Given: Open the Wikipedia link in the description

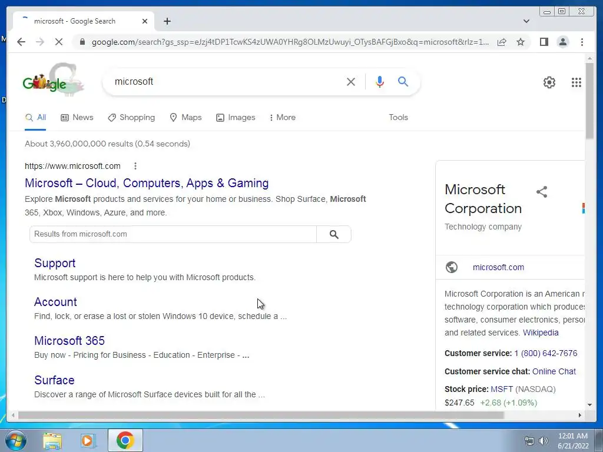Looking at the screenshot, I should pos(541,333).
